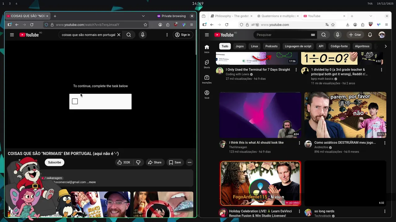Start voice search in right YouTube window
The width and height of the screenshot is (396, 222).
tap(338, 35)
